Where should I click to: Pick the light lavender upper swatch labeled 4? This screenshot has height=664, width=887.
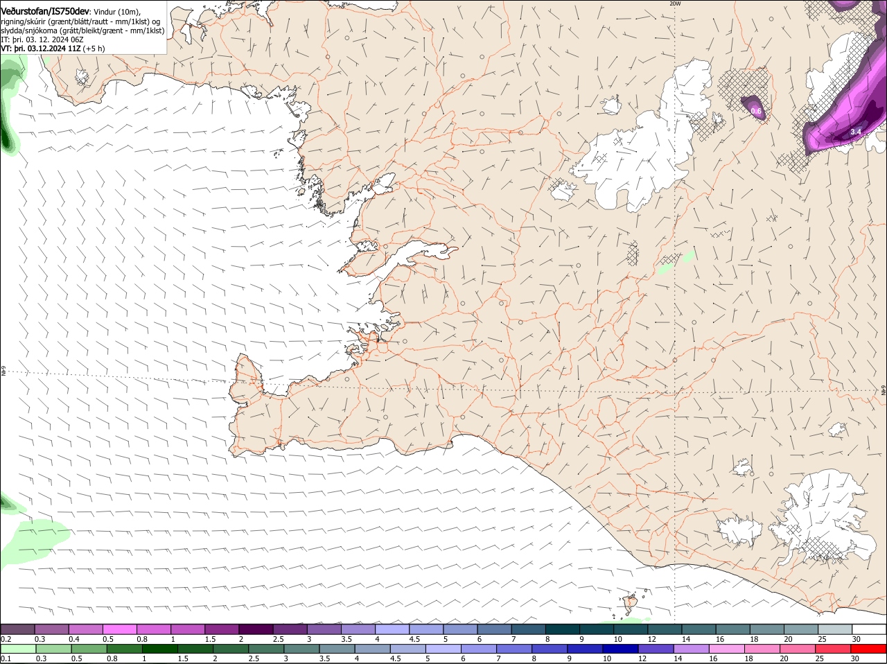pyautogui.click(x=392, y=629)
